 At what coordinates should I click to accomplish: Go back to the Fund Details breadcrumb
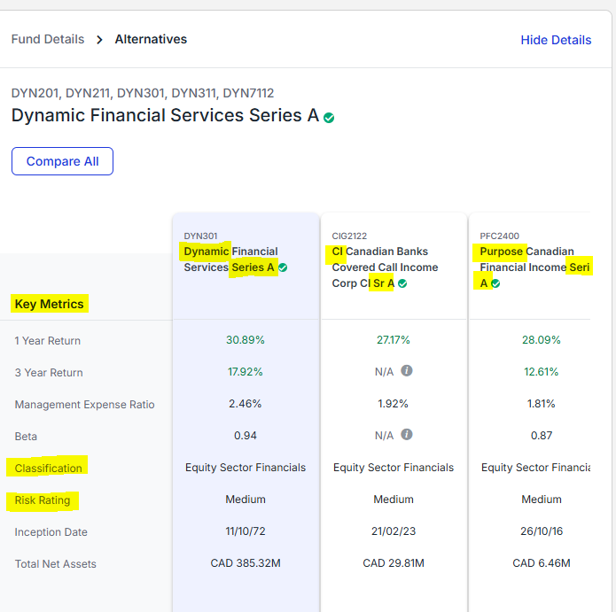[x=48, y=39]
